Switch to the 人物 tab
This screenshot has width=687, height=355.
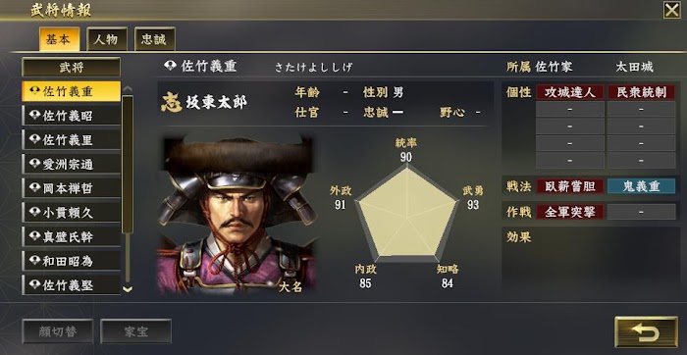[107, 39]
